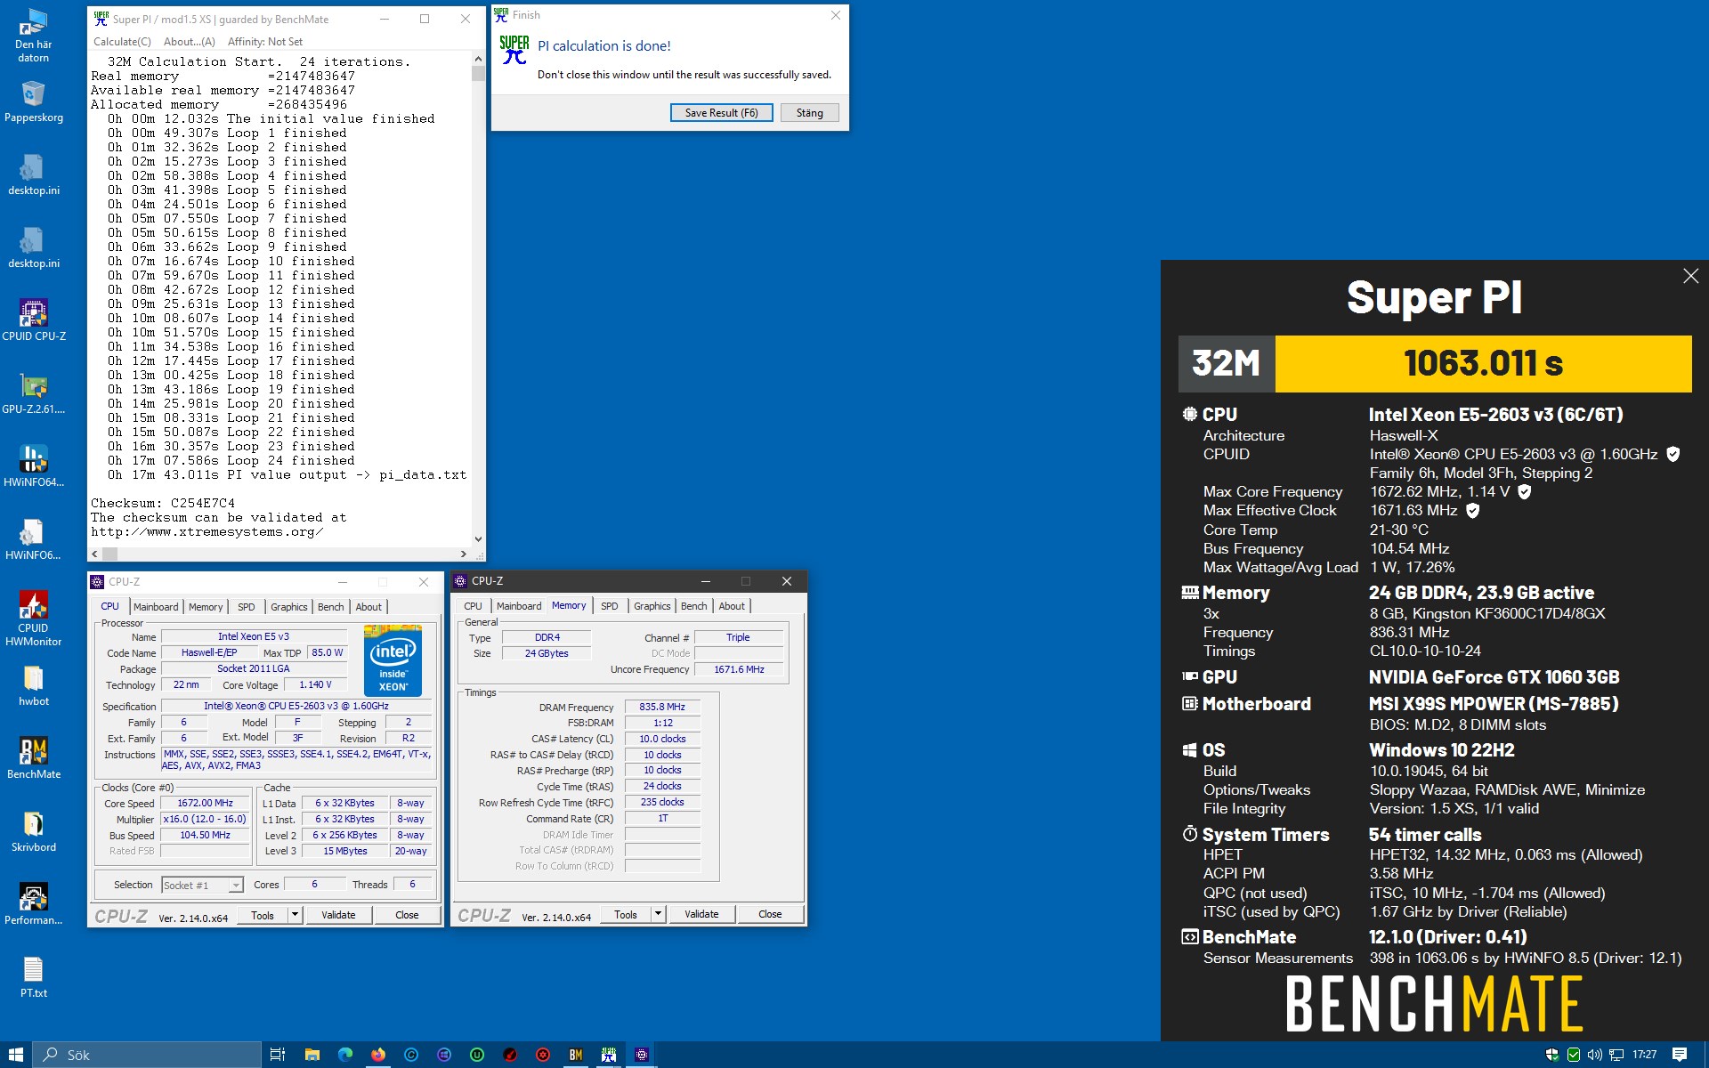This screenshot has width=1709, height=1068.
Task: Click the Intel Xeon inside logo in CPU-Z
Action: click(x=393, y=660)
